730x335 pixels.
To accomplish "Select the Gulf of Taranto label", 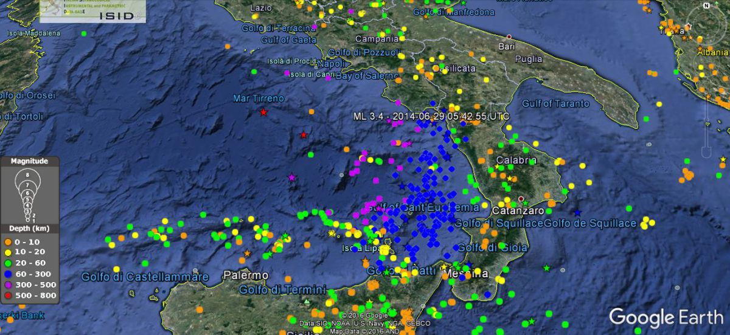I will pyautogui.click(x=555, y=103).
